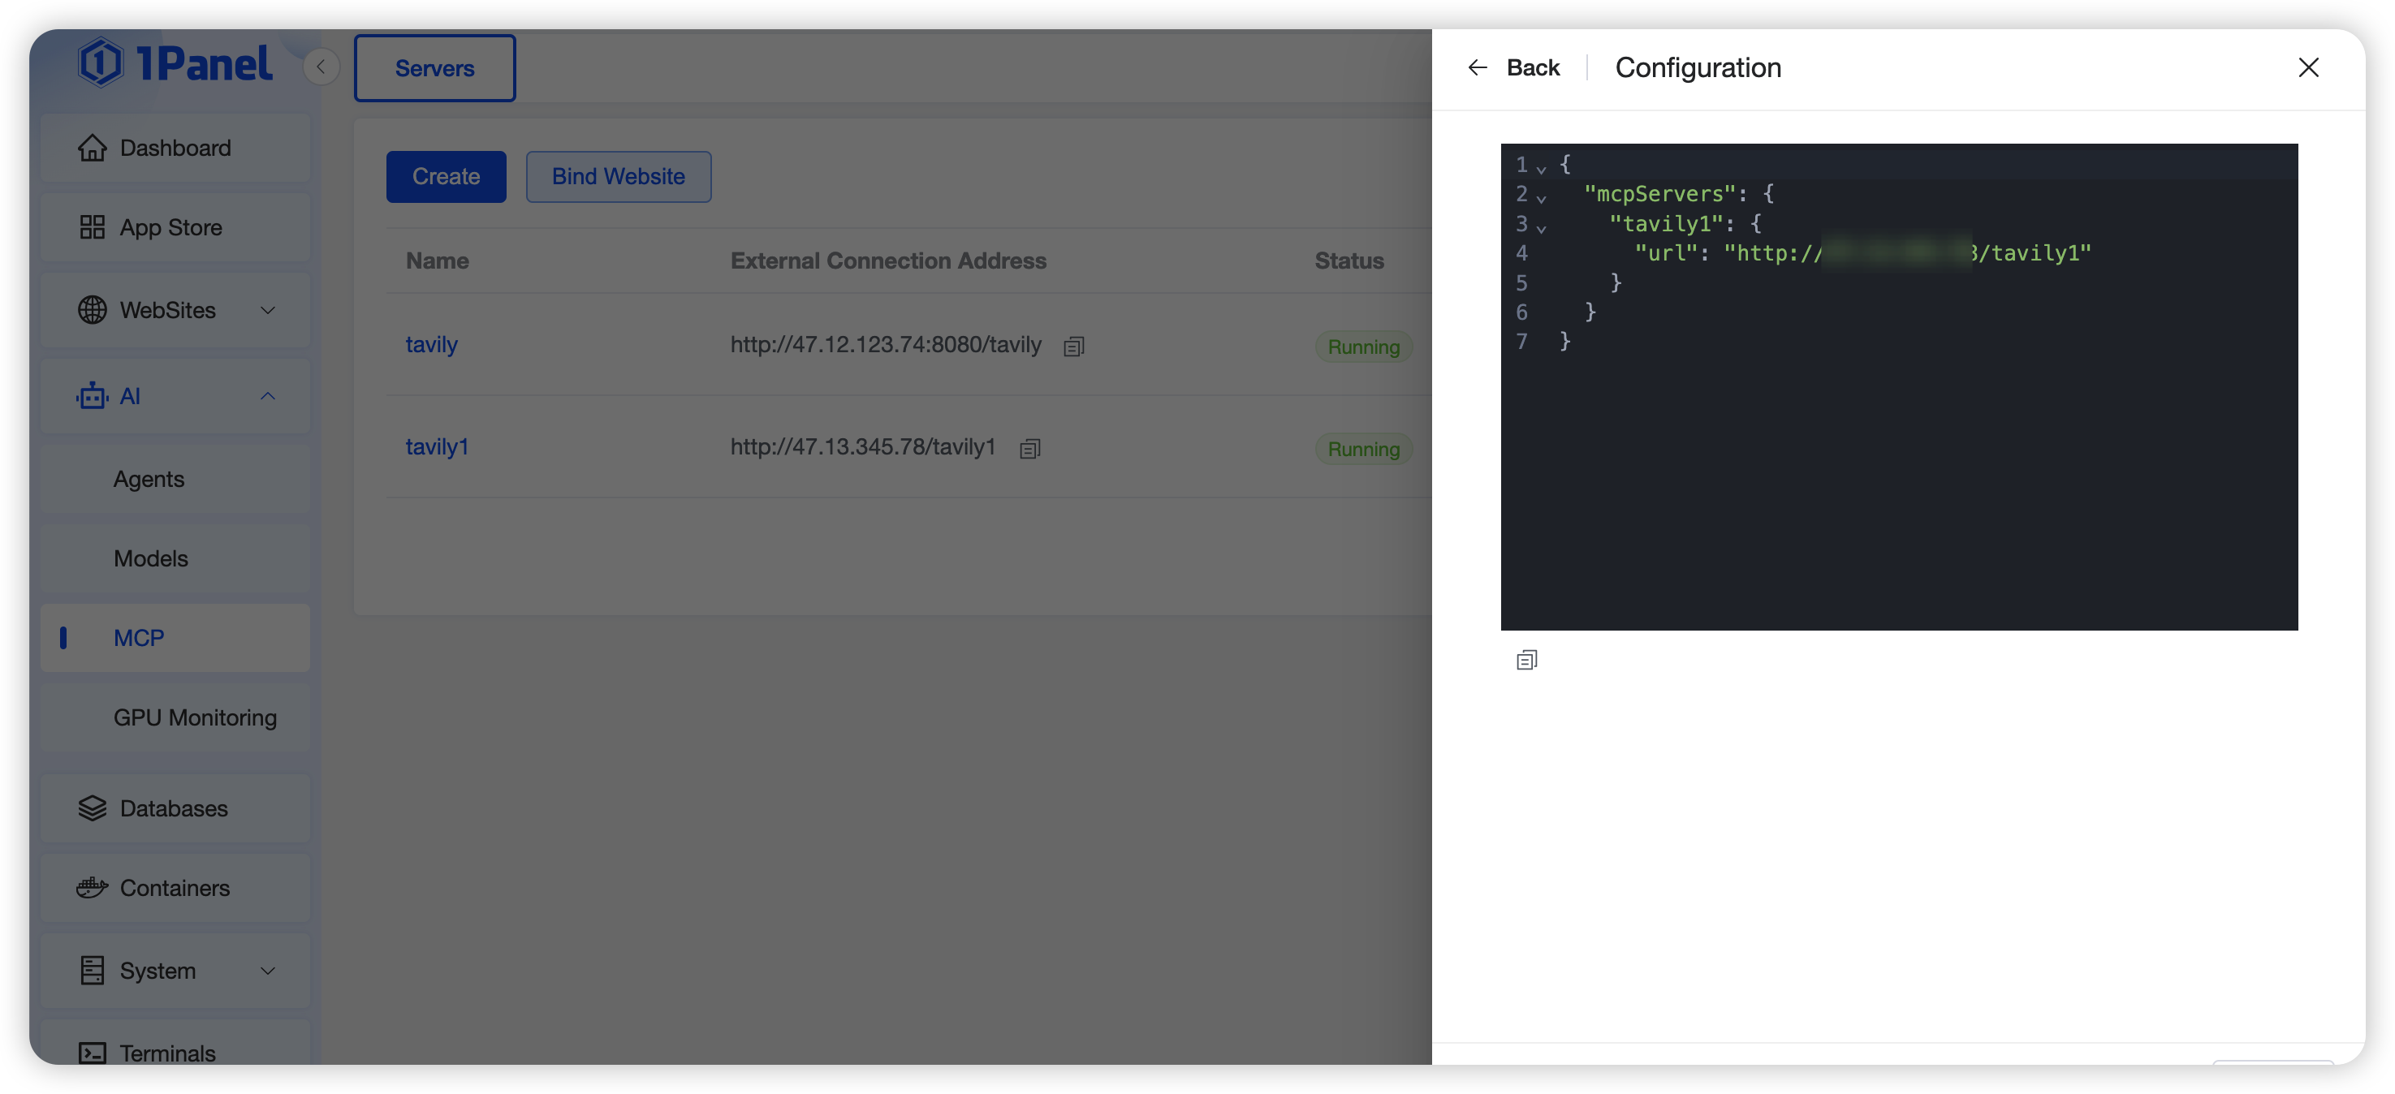The width and height of the screenshot is (2395, 1094).
Task: Click the Create button
Action: (x=446, y=177)
